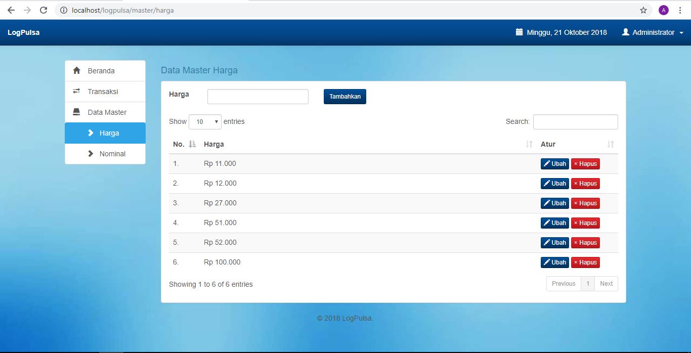The image size is (691, 353).
Task: Click the Harga input field
Action: click(x=257, y=97)
